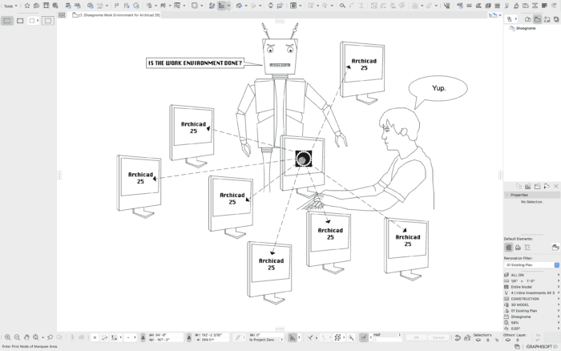The height and width of the screenshot is (351, 561).
Task: Toggle Others' Layer eye visibility icon
Action: coord(507,340)
